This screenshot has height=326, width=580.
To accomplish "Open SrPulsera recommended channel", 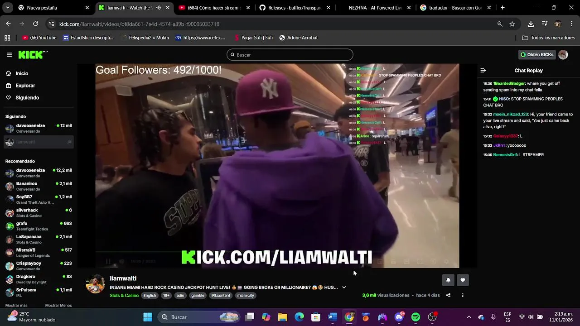I will click(39, 292).
